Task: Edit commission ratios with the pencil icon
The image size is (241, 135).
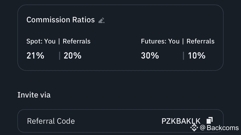Action: click(x=101, y=20)
